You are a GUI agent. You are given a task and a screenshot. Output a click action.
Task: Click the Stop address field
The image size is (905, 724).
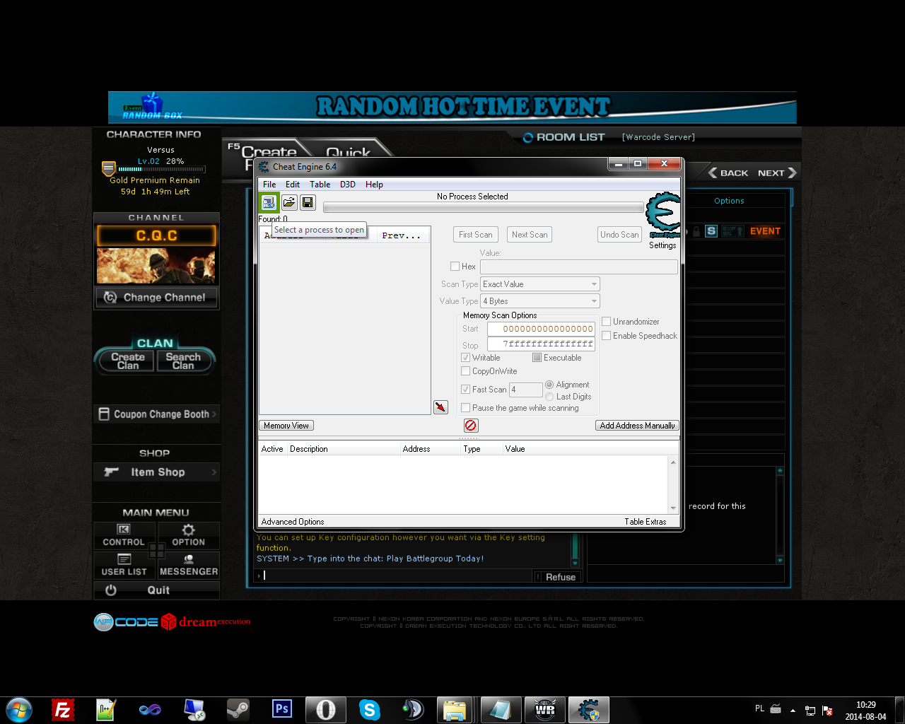point(541,344)
